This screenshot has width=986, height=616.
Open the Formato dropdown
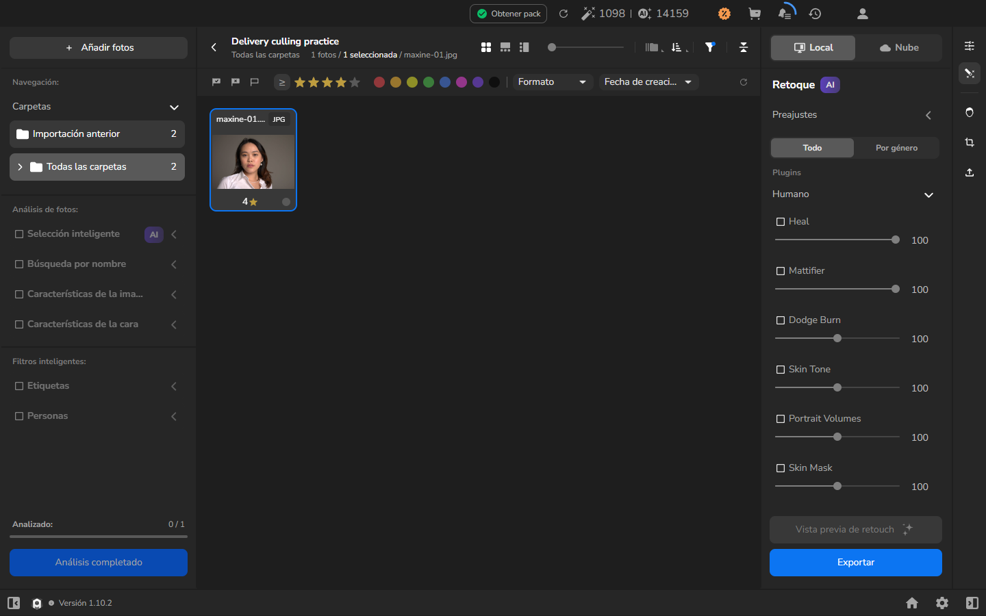pos(553,82)
